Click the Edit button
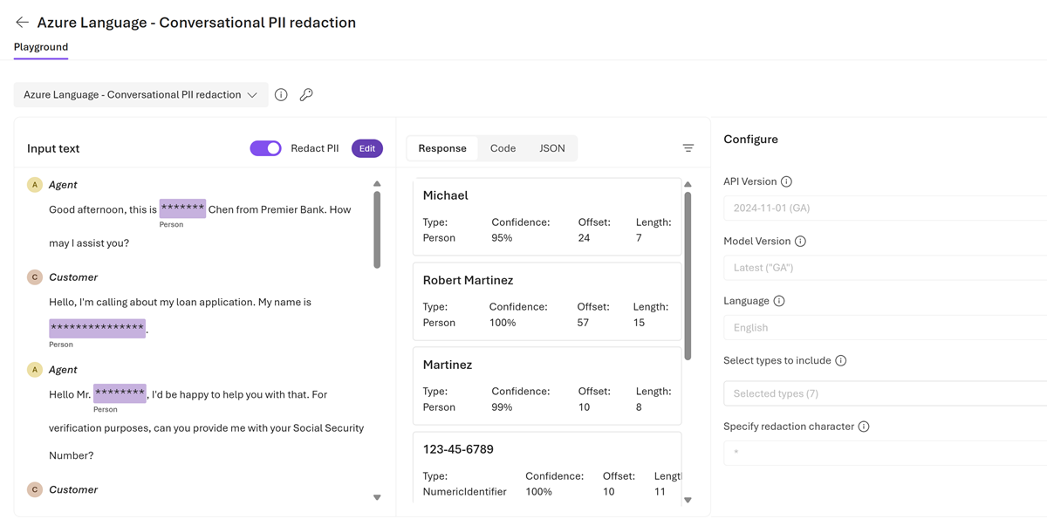 pos(367,148)
